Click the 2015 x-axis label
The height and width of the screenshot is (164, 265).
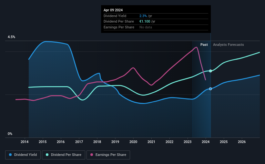point(43,142)
